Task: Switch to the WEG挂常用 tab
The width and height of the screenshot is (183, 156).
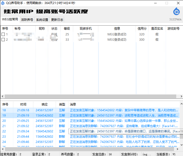Action: click(10, 19)
